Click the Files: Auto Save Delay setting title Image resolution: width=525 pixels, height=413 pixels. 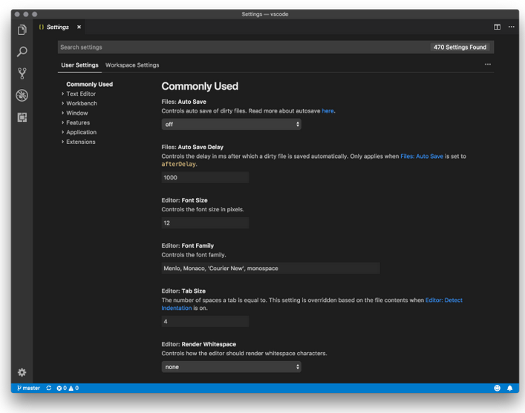(192, 147)
